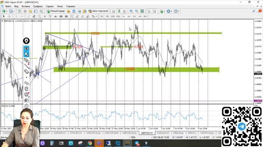Tile the chart windows
This screenshot has width=263, height=147.
142,11
